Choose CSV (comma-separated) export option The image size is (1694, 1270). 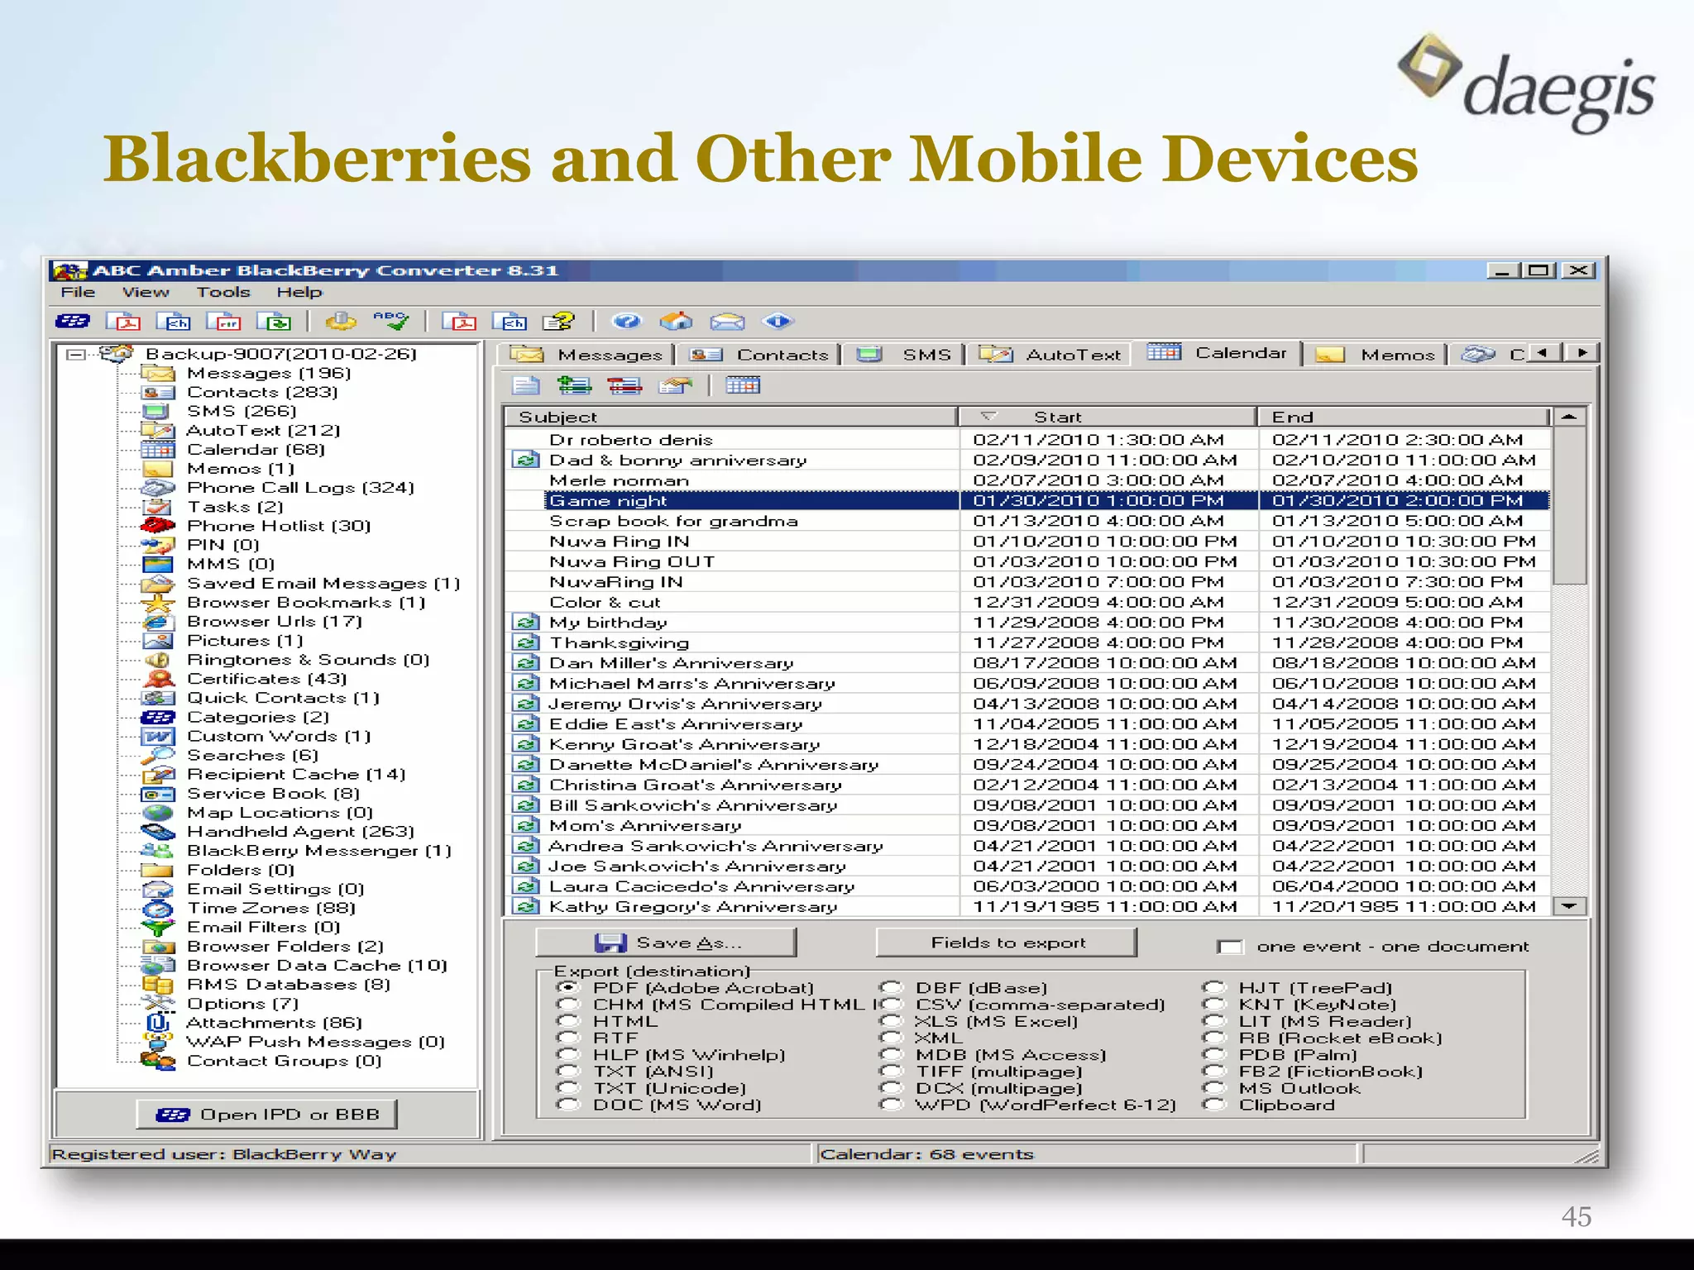point(890,1005)
